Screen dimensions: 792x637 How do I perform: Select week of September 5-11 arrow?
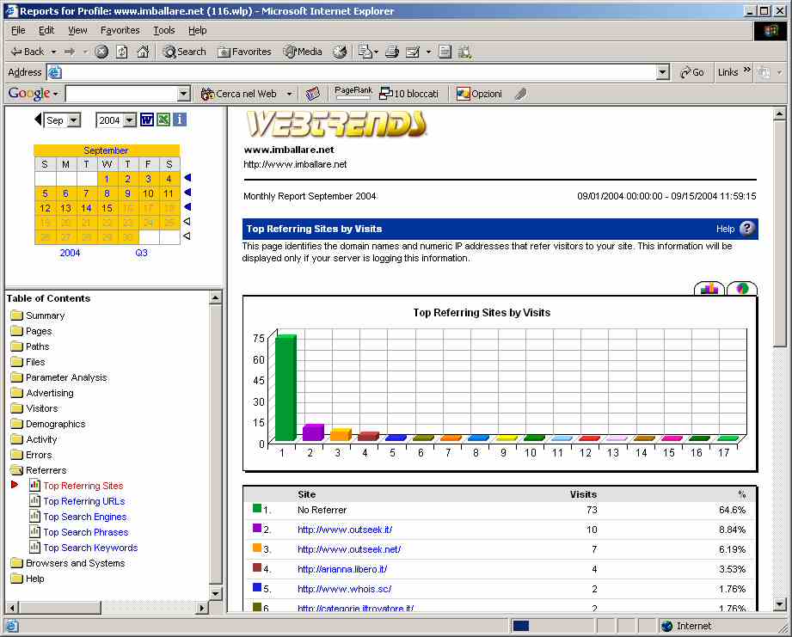pyautogui.click(x=187, y=193)
